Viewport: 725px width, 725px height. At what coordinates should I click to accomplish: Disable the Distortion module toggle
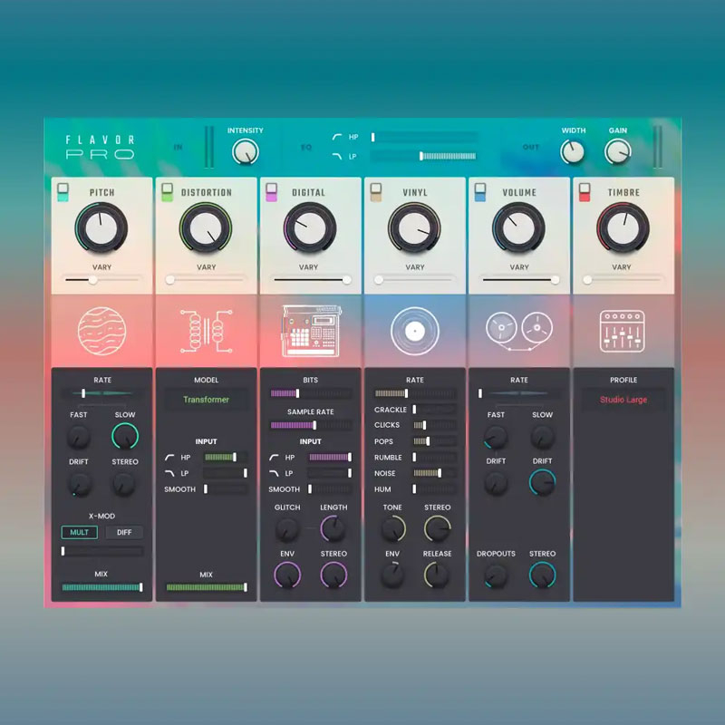point(167,192)
